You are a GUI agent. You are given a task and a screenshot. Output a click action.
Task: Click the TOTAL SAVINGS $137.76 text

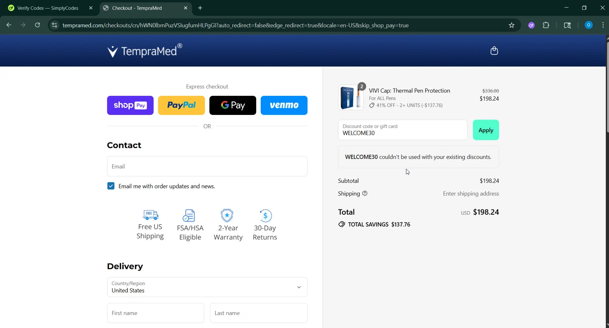tap(379, 224)
